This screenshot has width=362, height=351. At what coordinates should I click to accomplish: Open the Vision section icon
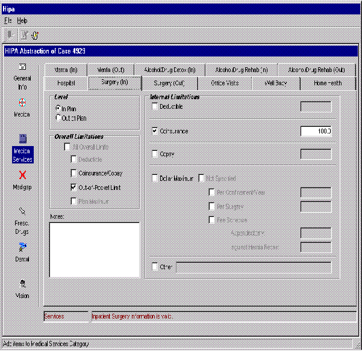(x=22, y=283)
